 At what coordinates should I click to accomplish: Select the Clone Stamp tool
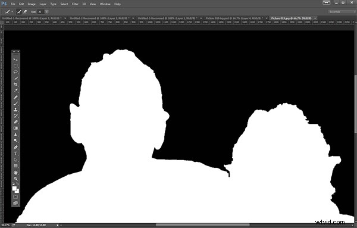point(15,110)
